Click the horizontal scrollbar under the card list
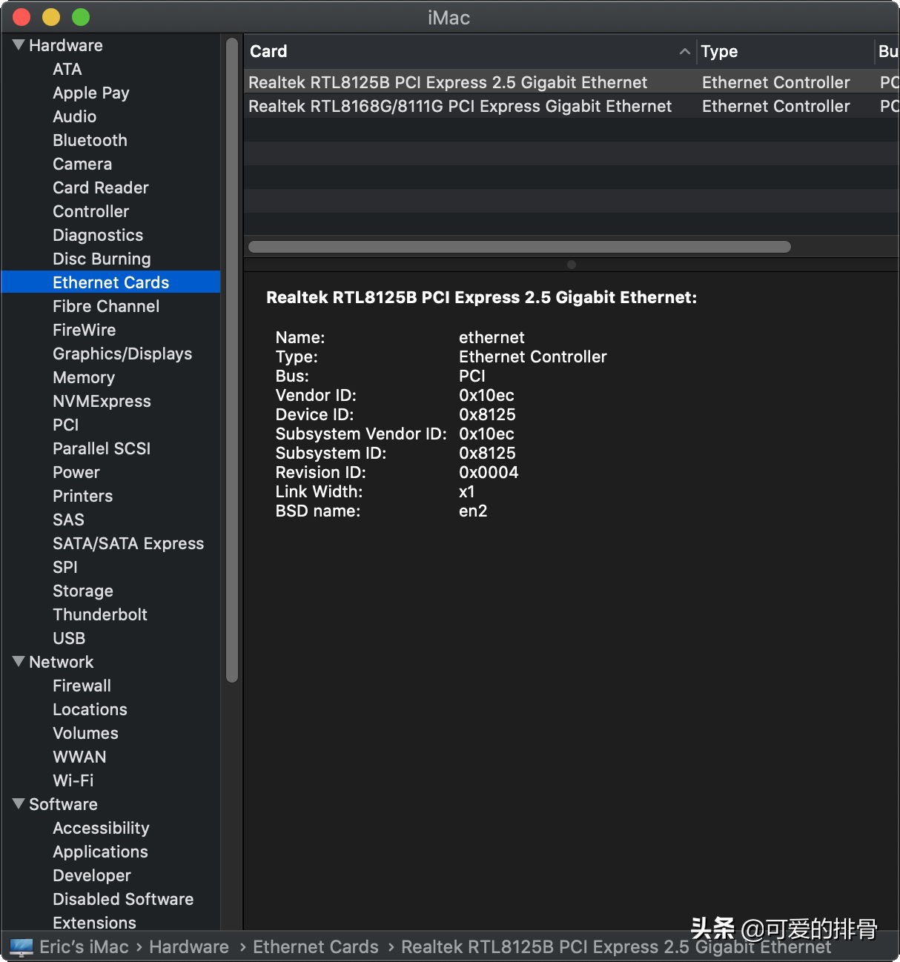Image resolution: width=900 pixels, height=962 pixels. click(x=519, y=246)
